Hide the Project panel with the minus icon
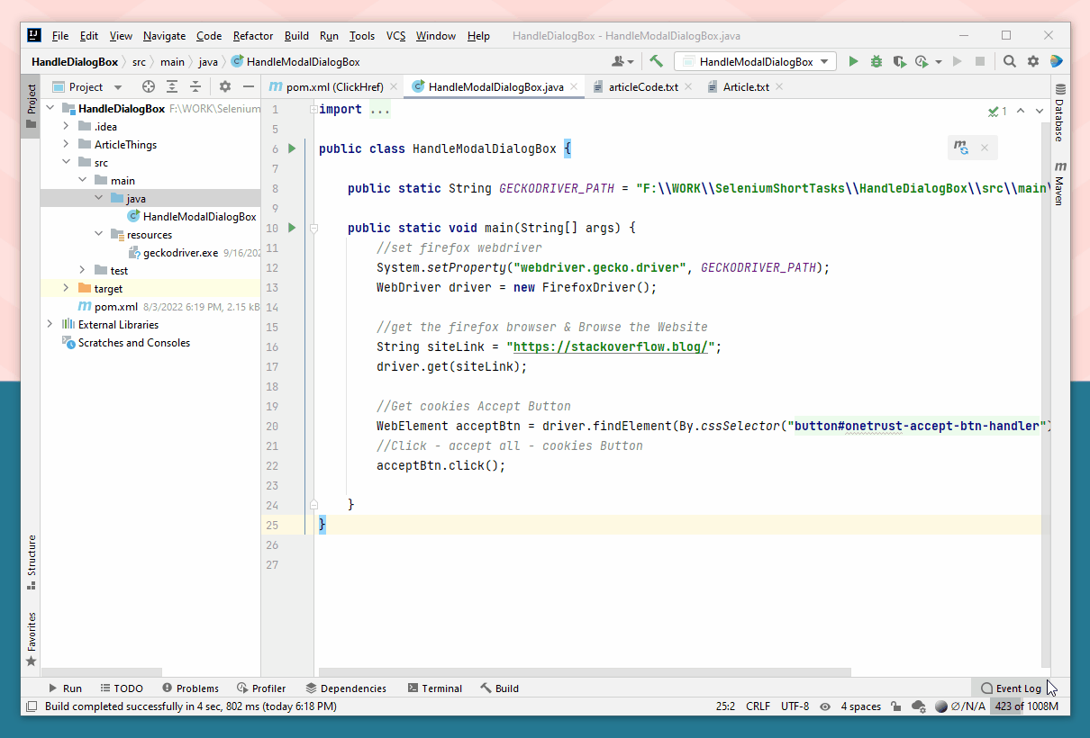The image size is (1090, 738). point(249,86)
